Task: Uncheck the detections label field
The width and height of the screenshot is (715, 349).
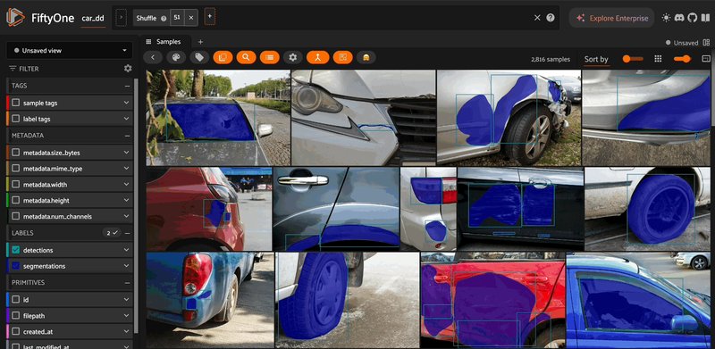Action: [x=16, y=250]
